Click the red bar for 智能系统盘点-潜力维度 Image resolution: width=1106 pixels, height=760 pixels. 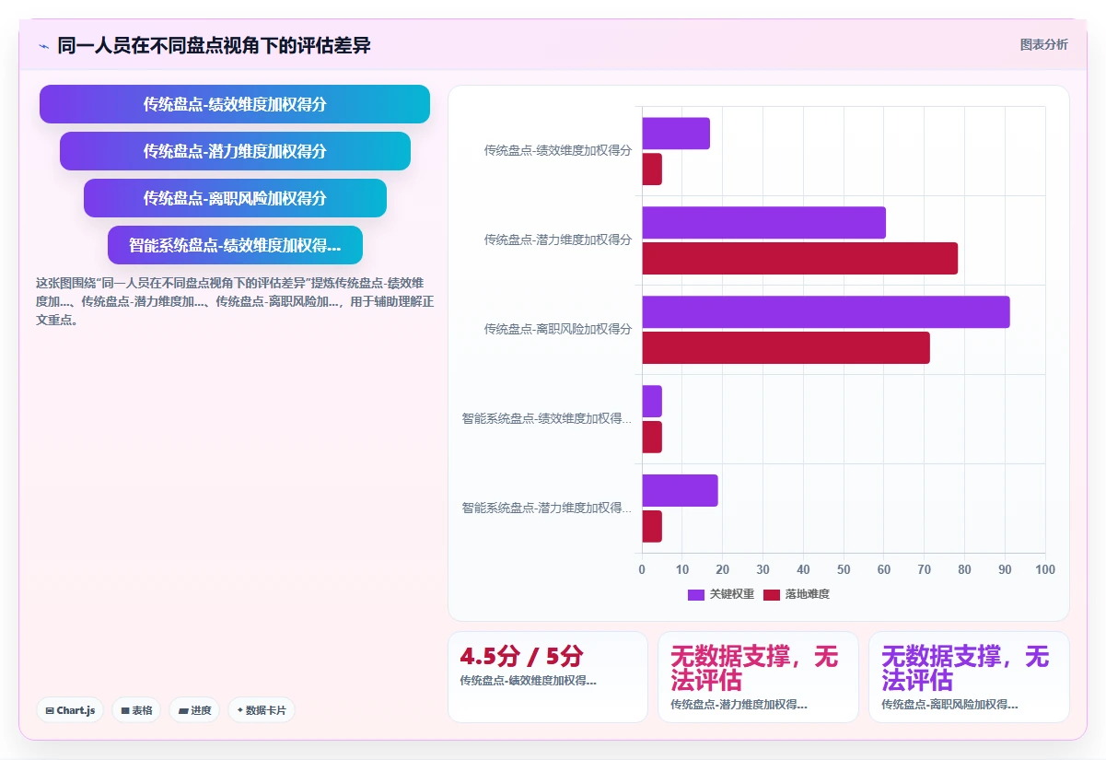pyautogui.click(x=652, y=527)
